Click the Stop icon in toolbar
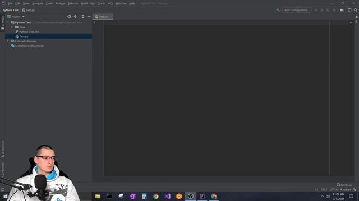Screen dimensions: 359x201 [334, 10]
